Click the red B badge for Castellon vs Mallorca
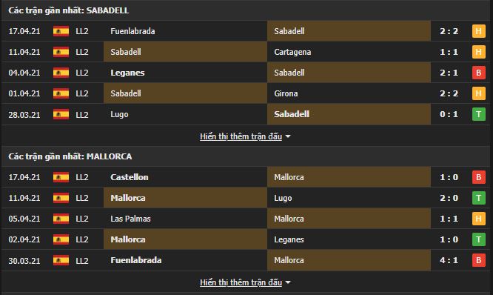This screenshot has width=493, height=295. (478, 177)
